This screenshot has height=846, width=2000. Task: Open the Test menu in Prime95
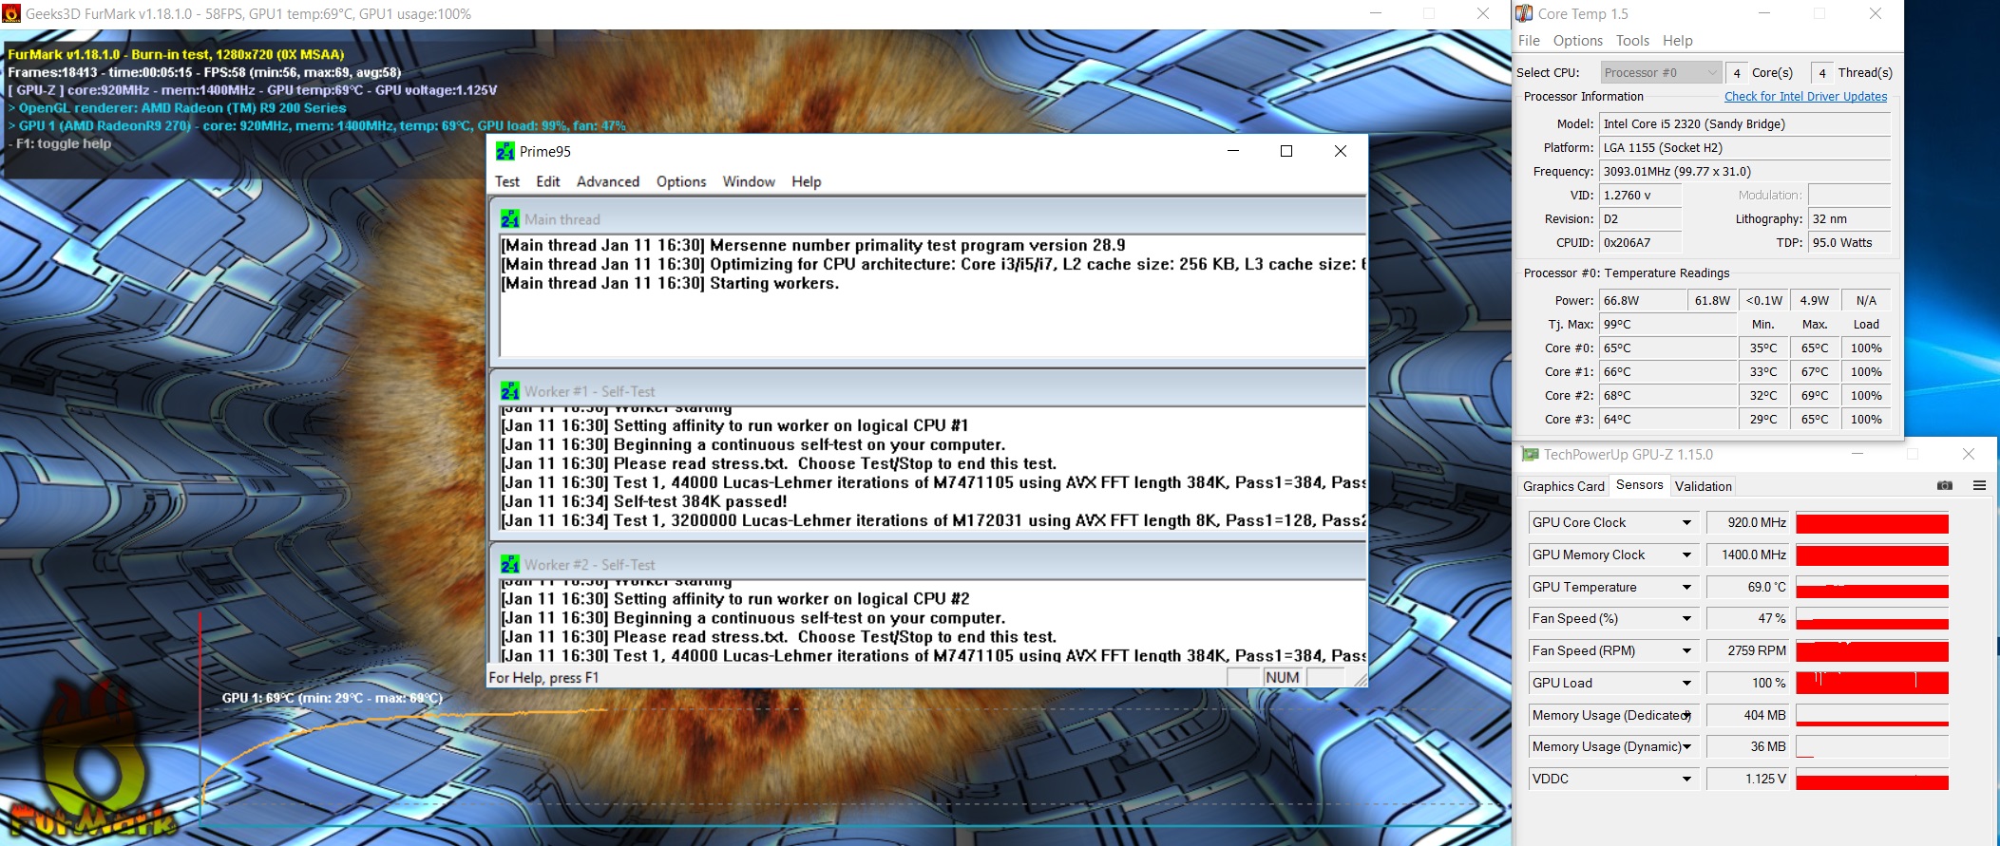click(x=507, y=181)
